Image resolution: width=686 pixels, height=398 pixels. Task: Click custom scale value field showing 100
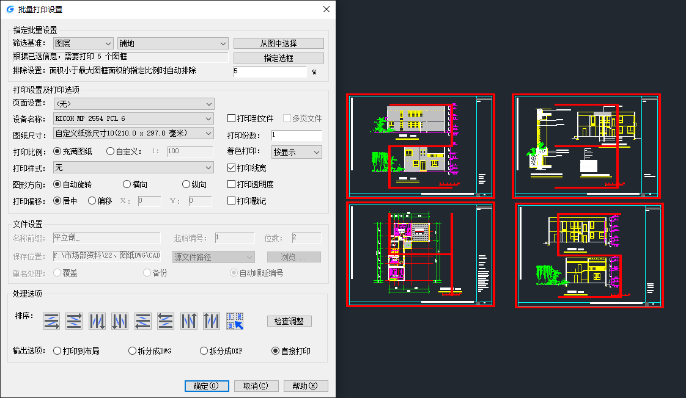pyautogui.click(x=190, y=151)
